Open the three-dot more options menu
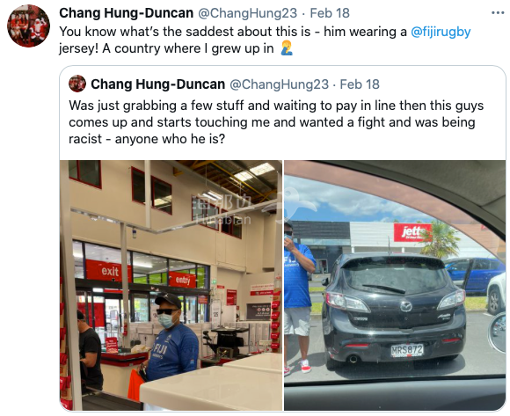The height and width of the screenshot is (416, 510). (x=498, y=13)
